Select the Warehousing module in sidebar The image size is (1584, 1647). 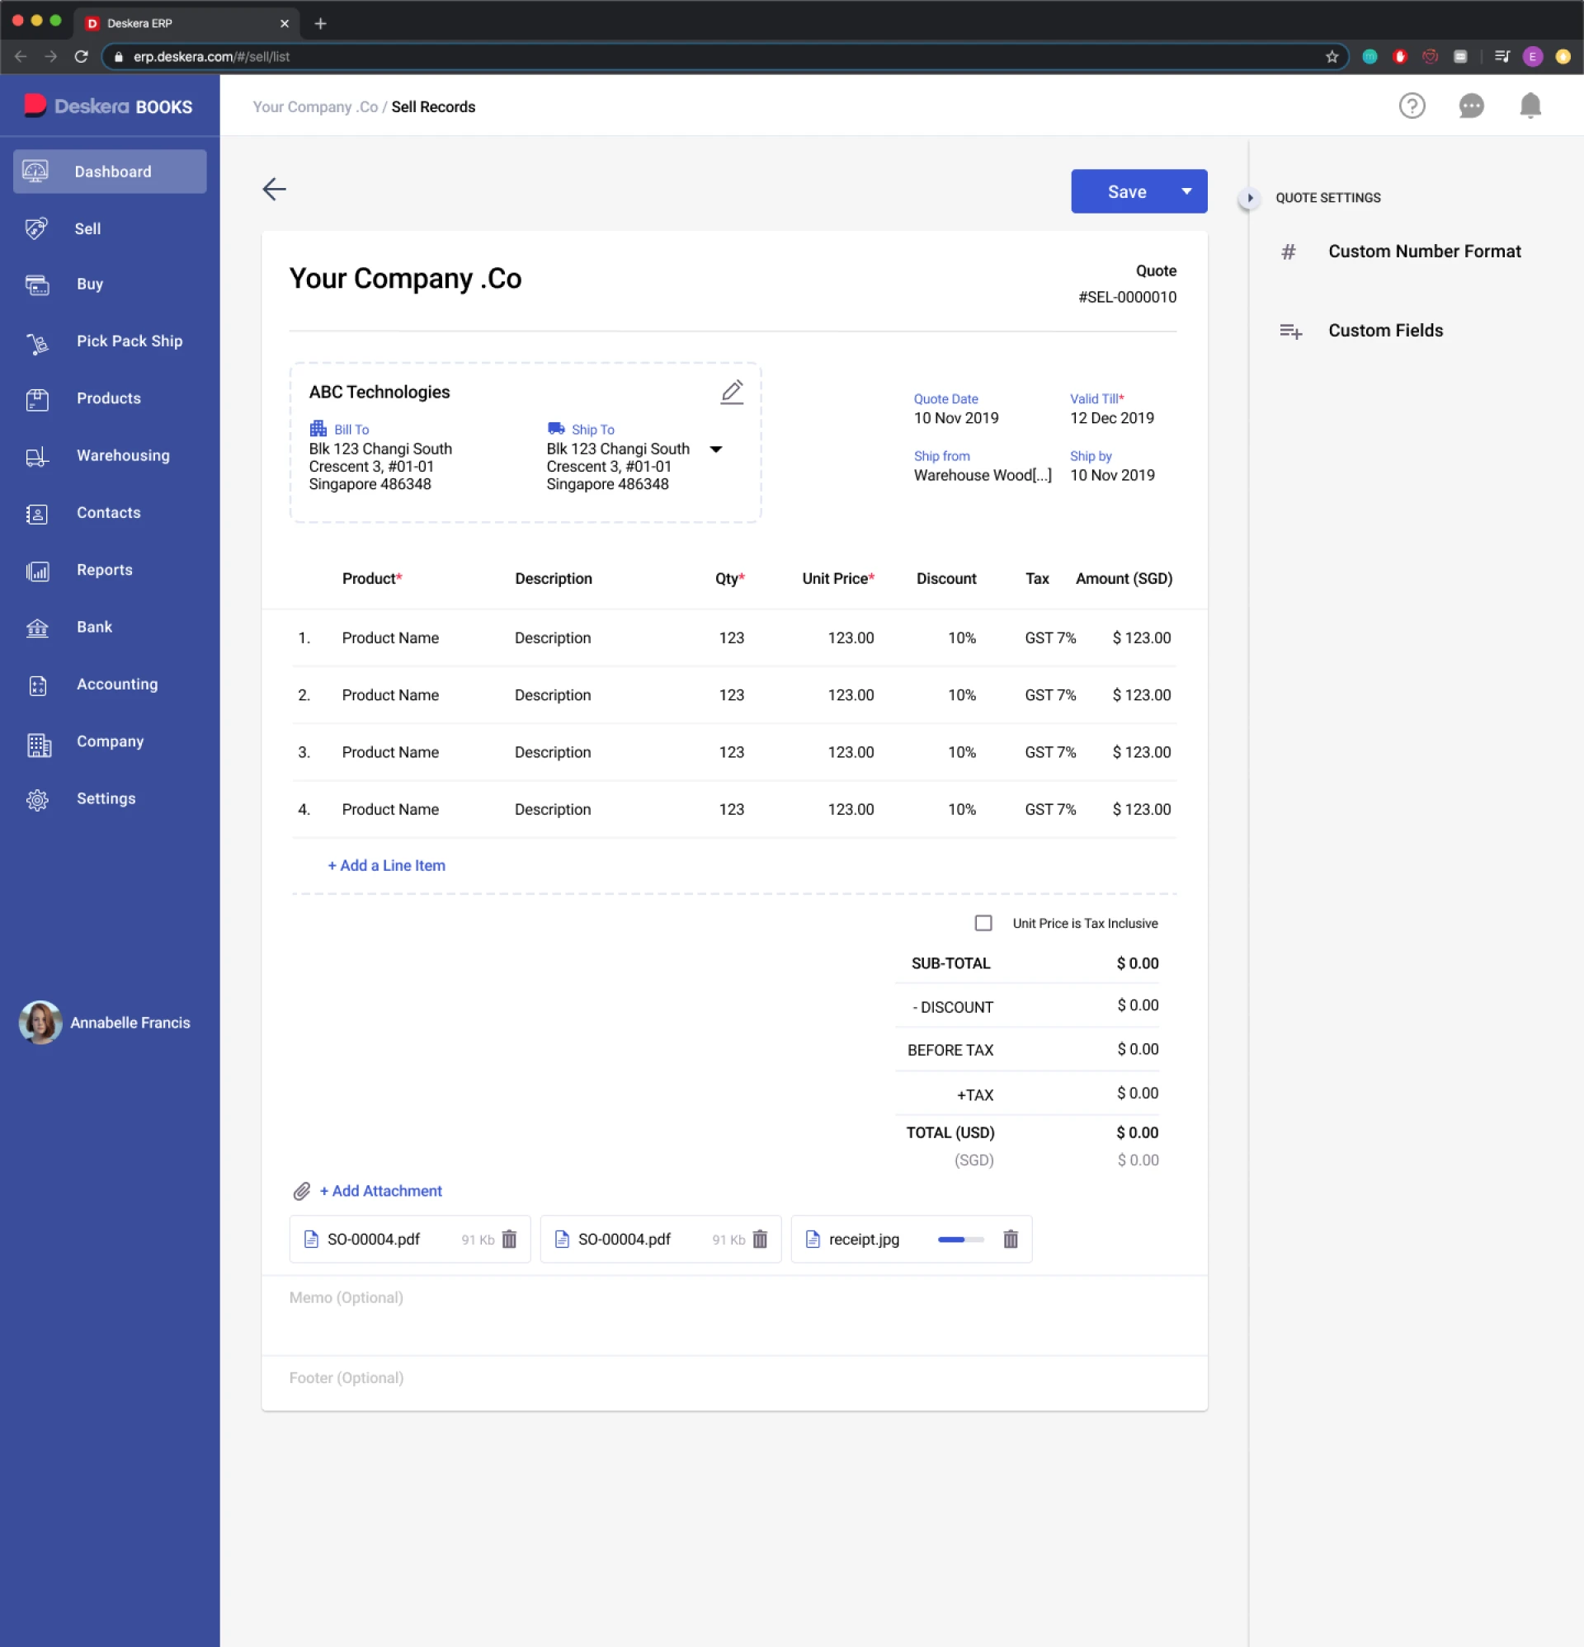pyautogui.click(x=123, y=455)
